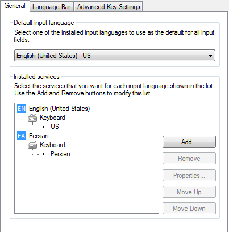Select English (United States) tree node

tap(59, 109)
